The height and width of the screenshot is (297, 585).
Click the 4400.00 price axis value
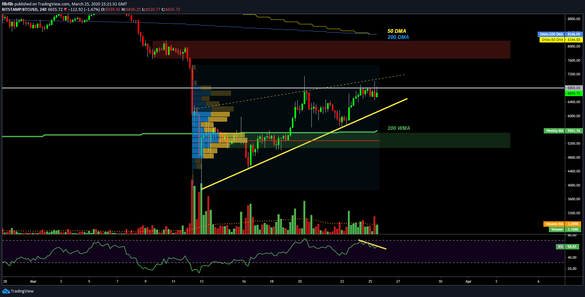(574, 171)
